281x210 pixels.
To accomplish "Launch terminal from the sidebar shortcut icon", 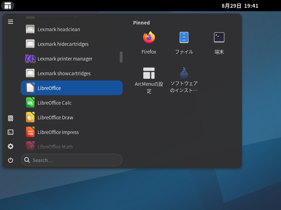I will click(11, 132).
